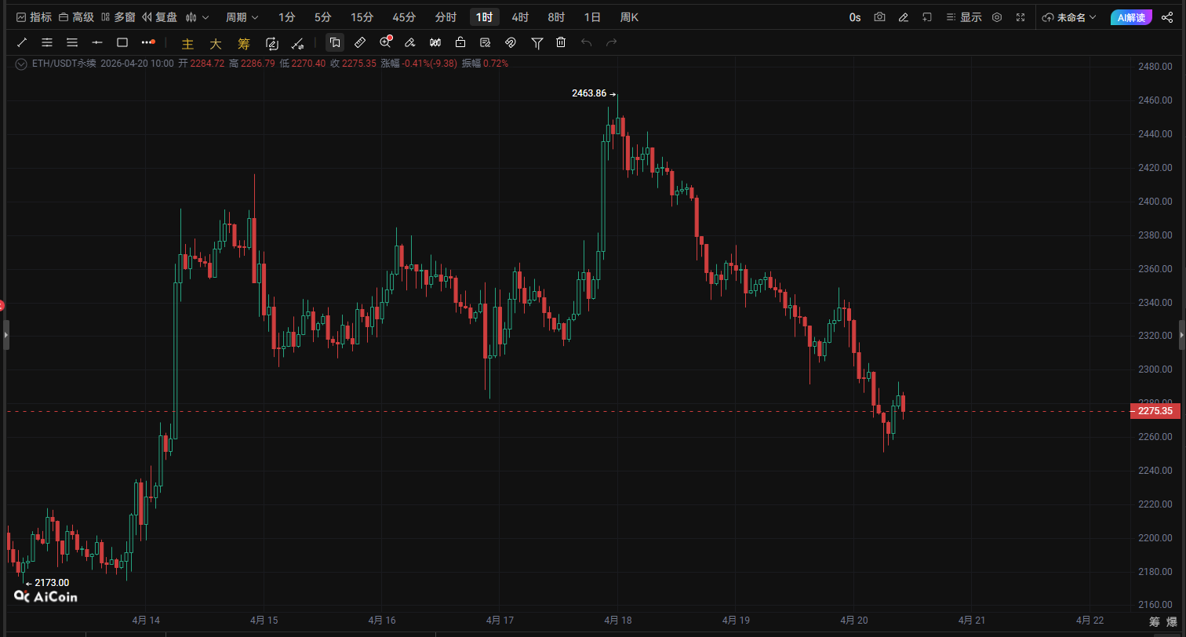Click the 4月 18 date label
The image size is (1186, 637).
(617, 620)
